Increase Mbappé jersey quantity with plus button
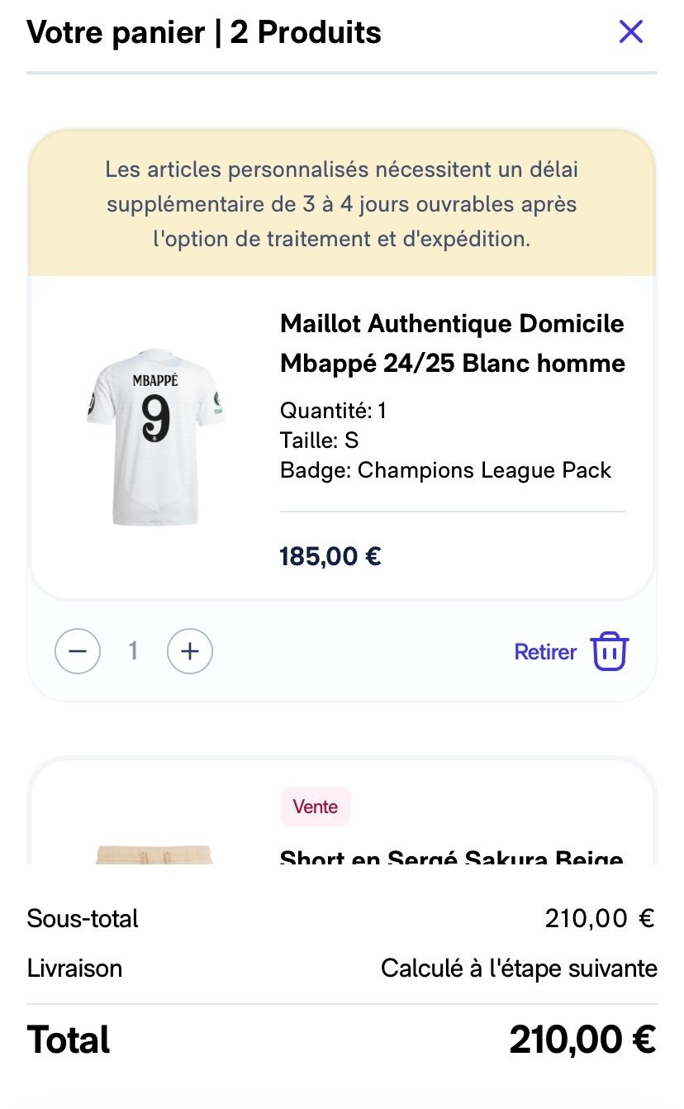Image resolution: width=684 pixels, height=1109 pixels. coord(190,652)
